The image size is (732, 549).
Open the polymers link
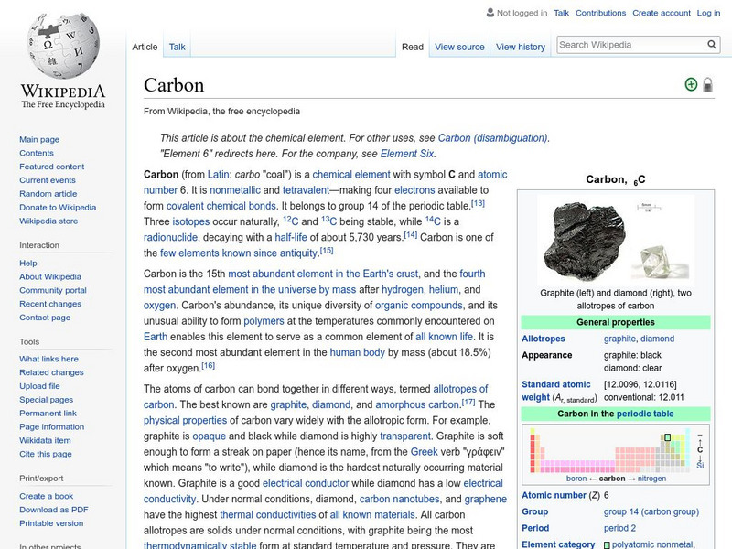click(264, 321)
